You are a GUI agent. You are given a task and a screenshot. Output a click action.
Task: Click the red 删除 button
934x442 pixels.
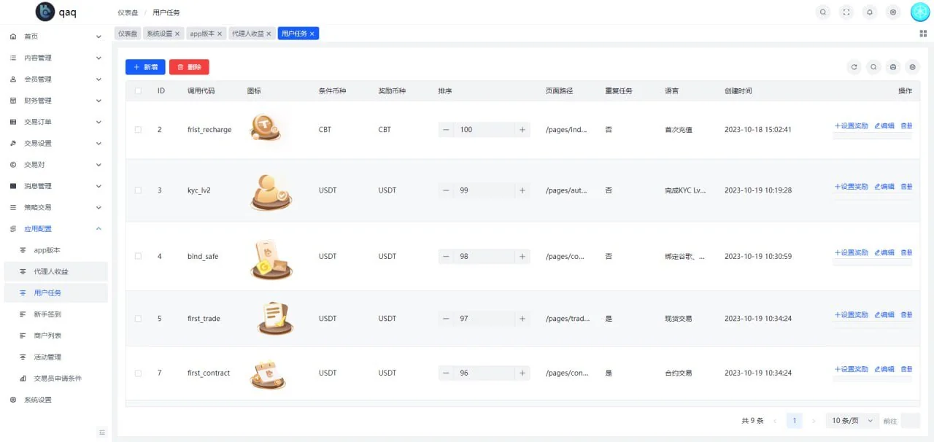189,67
